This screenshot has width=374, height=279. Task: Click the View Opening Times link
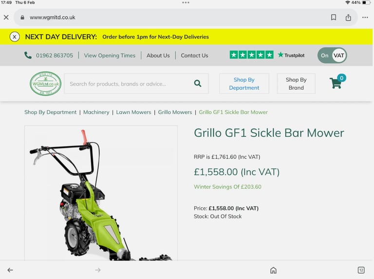(x=110, y=56)
